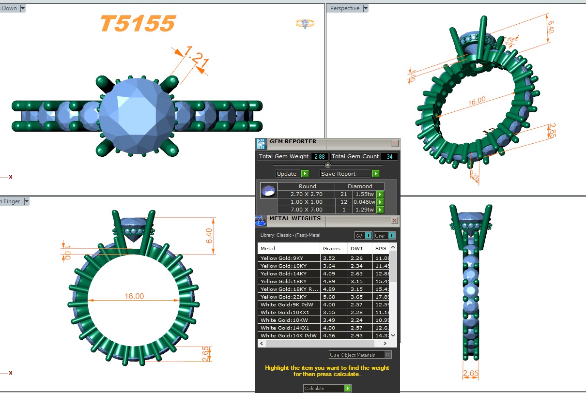This screenshot has height=393, width=586.
Task: Enable Use Object Materials option
Action: [388, 355]
